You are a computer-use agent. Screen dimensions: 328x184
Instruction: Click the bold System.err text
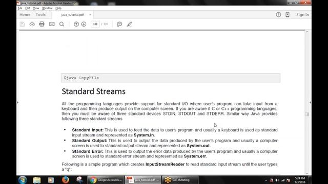point(195,156)
